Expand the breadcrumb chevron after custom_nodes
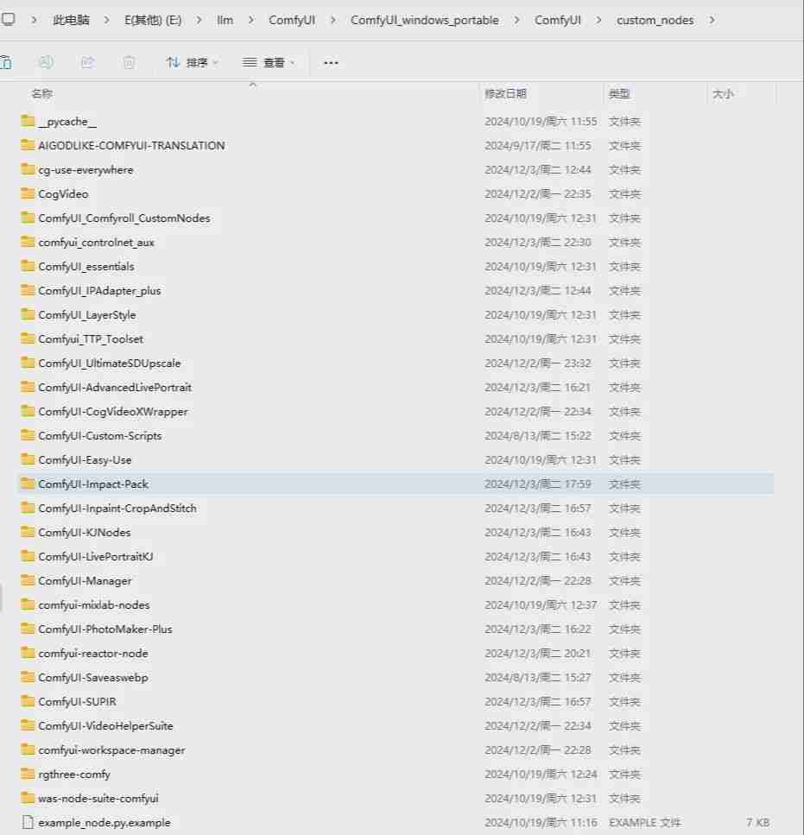This screenshot has height=835, width=804. click(x=713, y=19)
